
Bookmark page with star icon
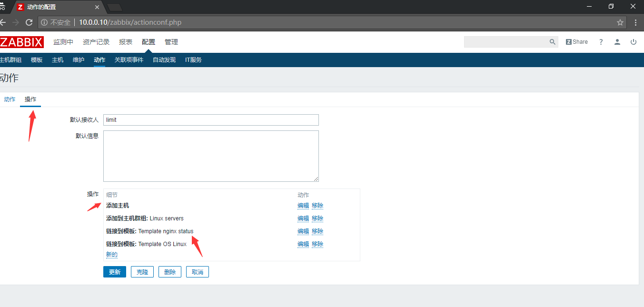[x=620, y=22]
